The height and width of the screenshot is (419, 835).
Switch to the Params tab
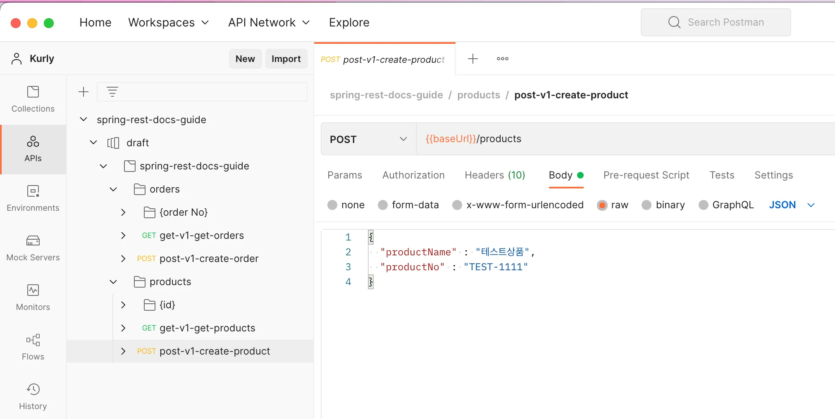345,175
